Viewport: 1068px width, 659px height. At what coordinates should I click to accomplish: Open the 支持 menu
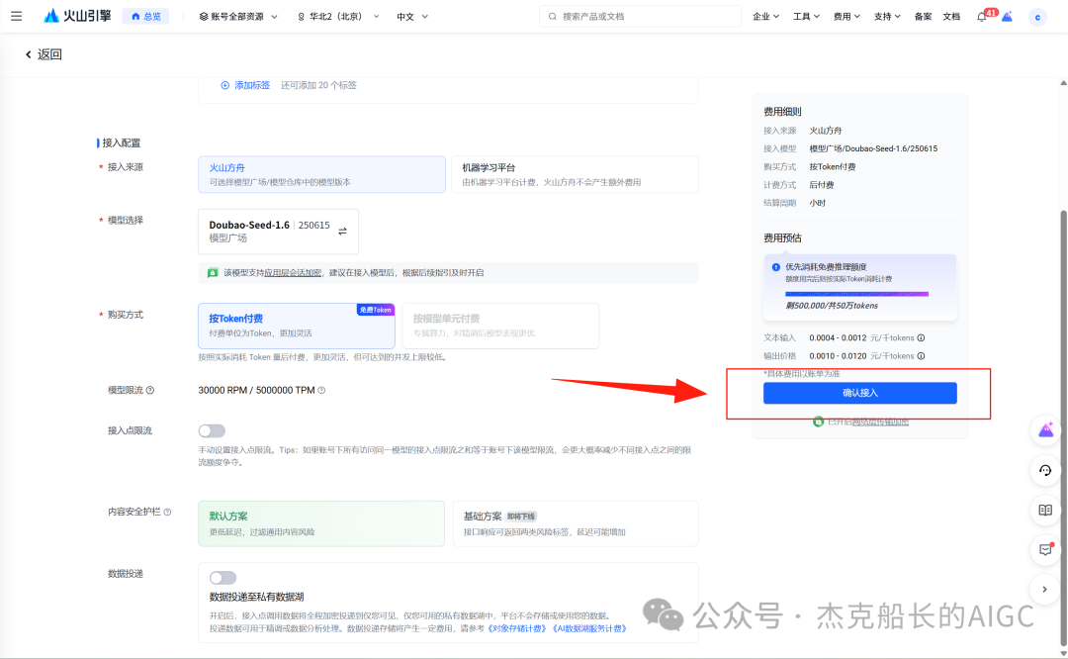(887, 17)
